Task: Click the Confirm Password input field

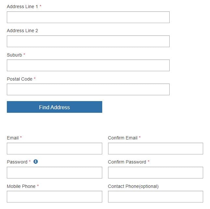Action: [x=155, y=173]
